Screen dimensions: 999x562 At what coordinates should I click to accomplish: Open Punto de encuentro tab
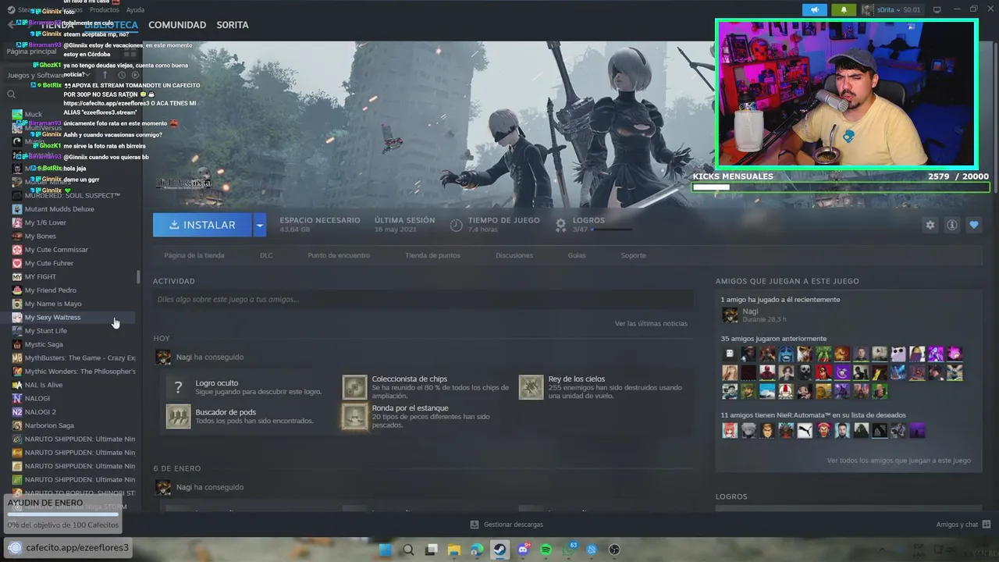coord(339,255)
